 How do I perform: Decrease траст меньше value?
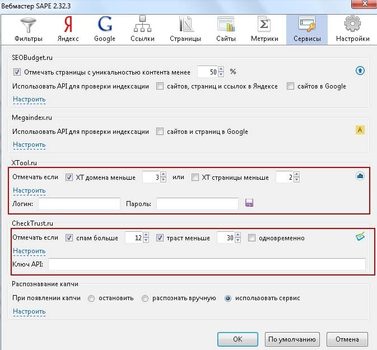click(x=238, y=240)
